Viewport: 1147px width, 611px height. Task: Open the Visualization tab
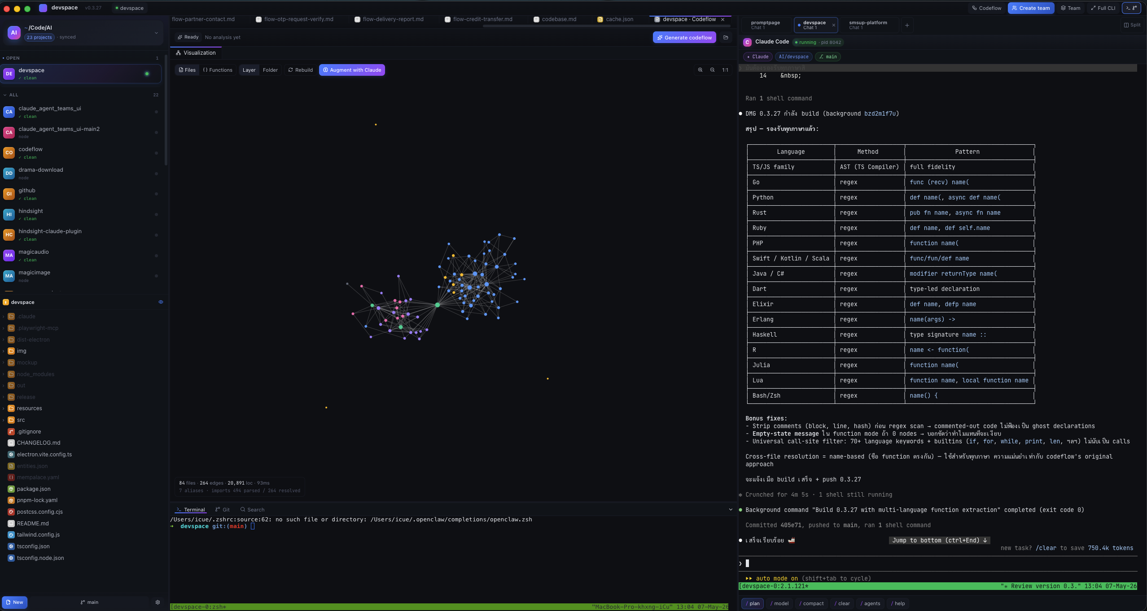(x=196, y=53)
